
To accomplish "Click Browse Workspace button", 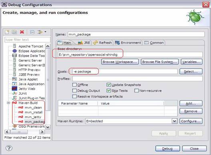I will click(x=120, y=62).
